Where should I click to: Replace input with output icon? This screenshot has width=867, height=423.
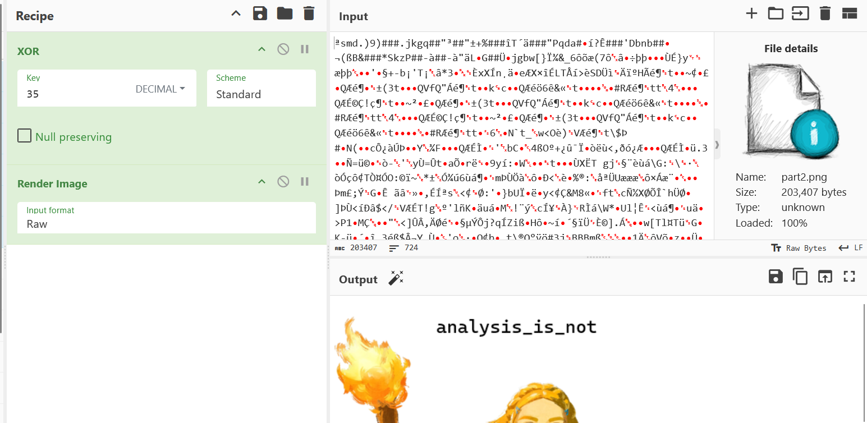click(x=824, y=276)
